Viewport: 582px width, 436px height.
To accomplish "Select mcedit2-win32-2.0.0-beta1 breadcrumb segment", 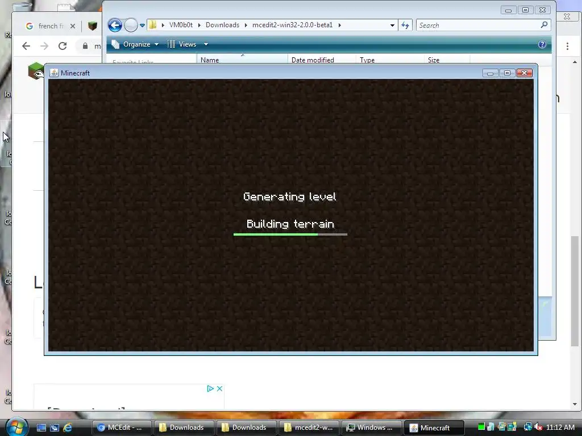I will pos(293,25).
